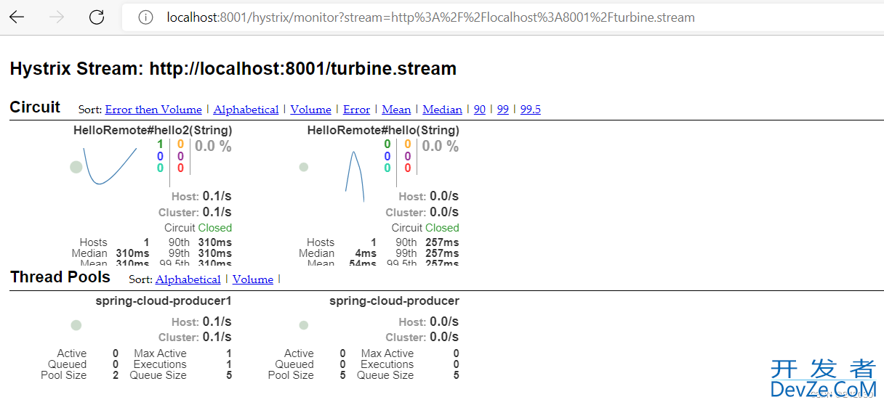The image size is (884, 405).
Task: Sort circuits by 90th percentile
Action: (x=480, y=110)
